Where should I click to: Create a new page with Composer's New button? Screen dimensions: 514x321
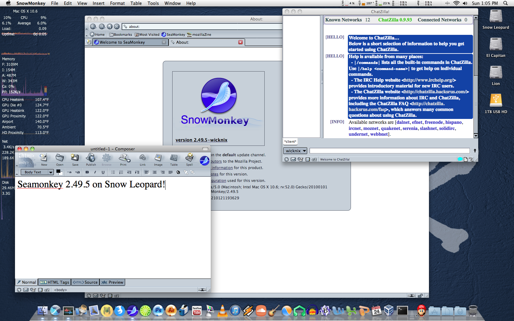click(x=44, y=160)
